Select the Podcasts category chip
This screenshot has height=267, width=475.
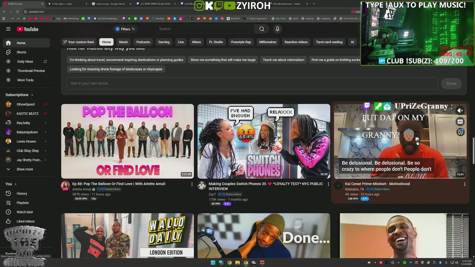(x=143, y=42)
